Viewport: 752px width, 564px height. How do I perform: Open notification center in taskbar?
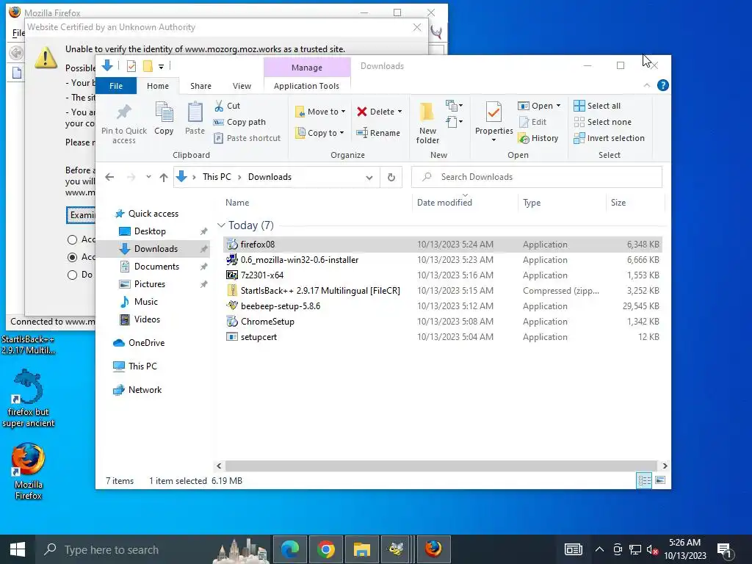tap(725, 549)
